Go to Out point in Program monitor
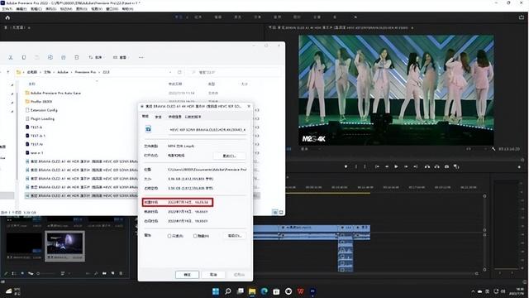This screenshot has width=529, height=298. click(416, 166)
